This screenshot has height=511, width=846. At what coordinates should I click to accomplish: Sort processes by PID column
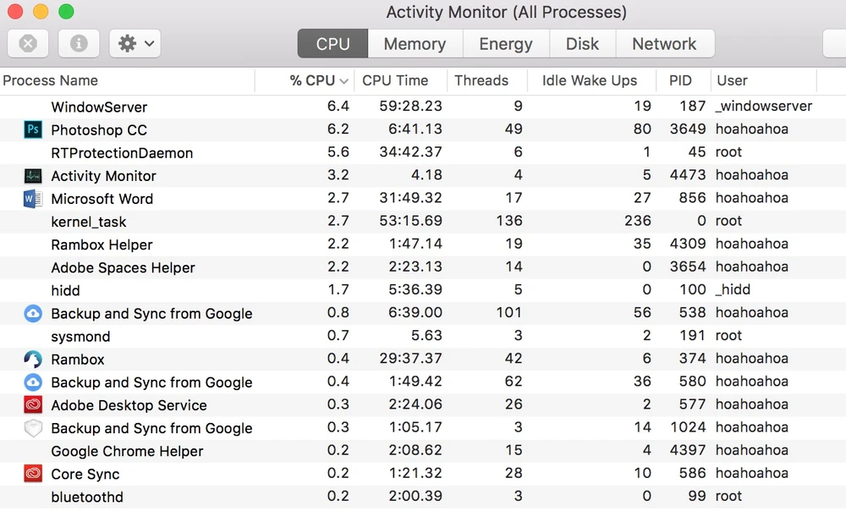coord(680,81)
